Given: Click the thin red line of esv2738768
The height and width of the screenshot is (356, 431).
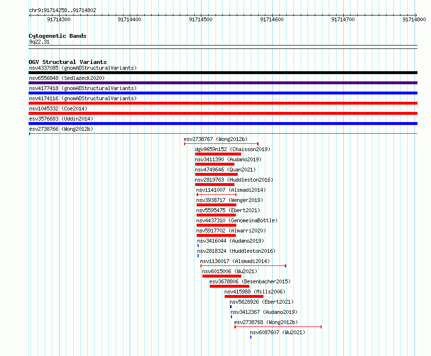Looking at the screenshot, I should (278, 327).
